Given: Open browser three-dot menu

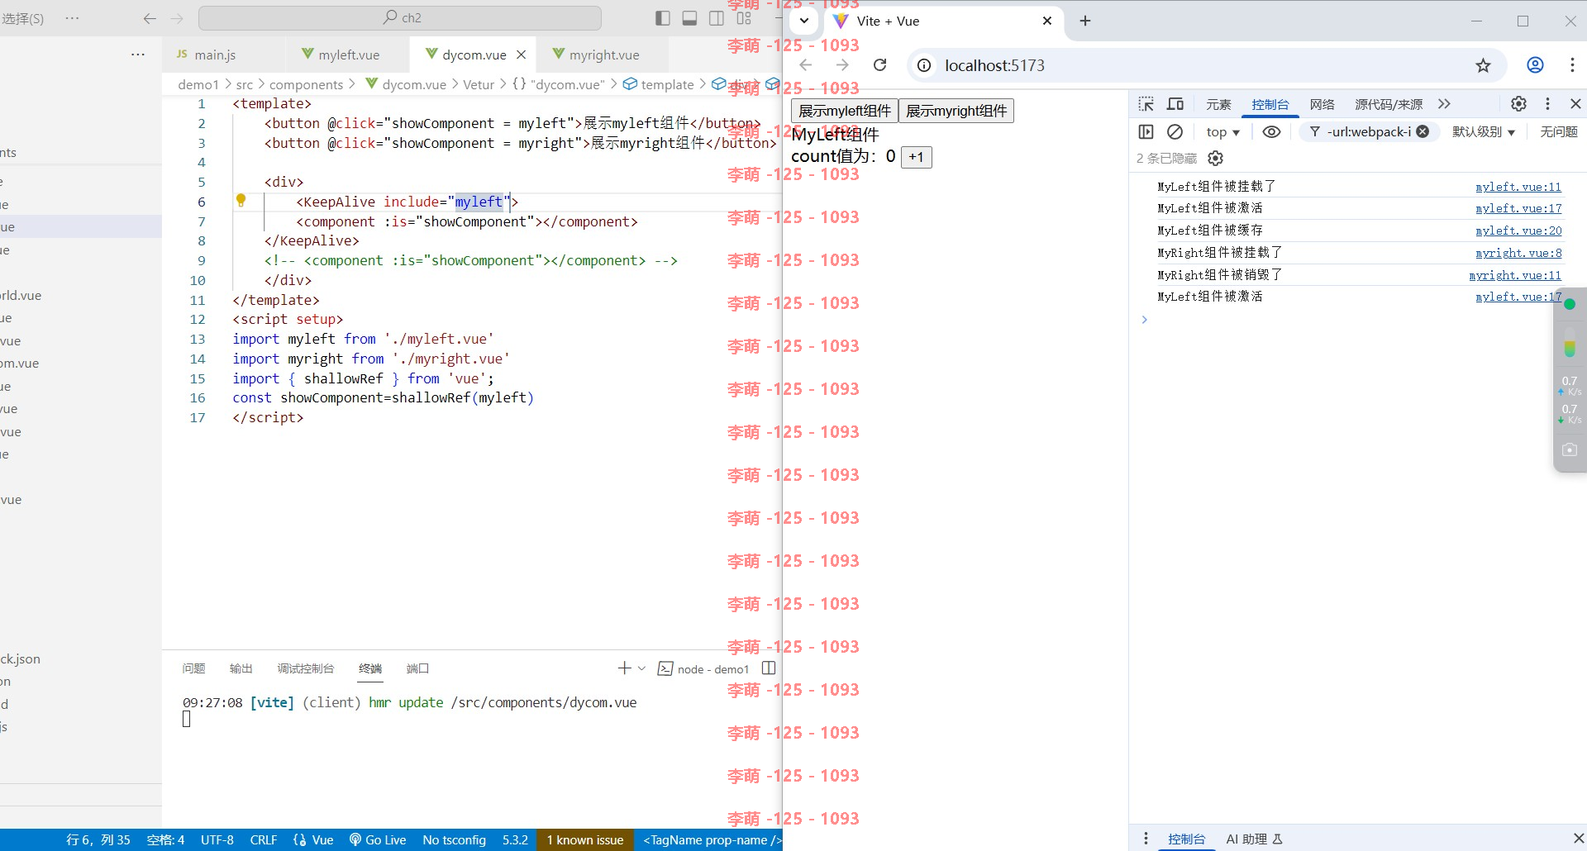Looking at the screenshot, I should (1572, 64).
